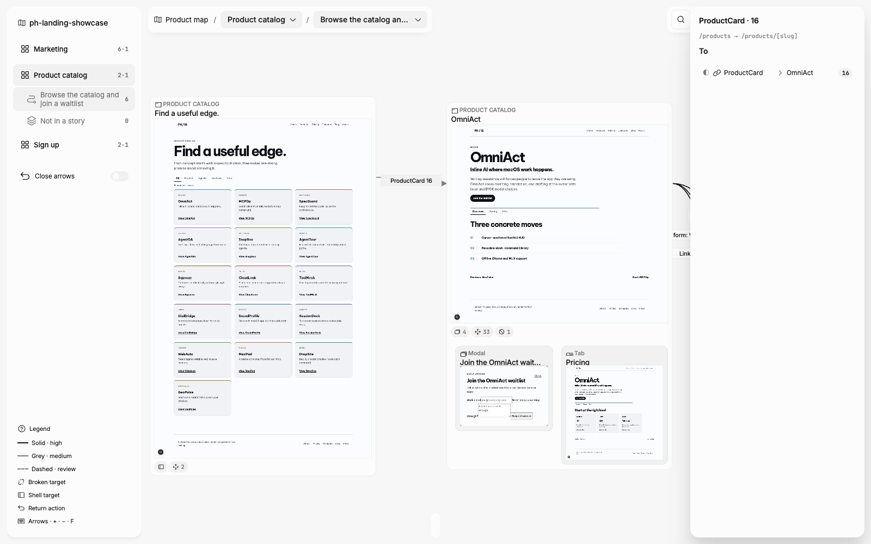Image resolution: width=871 pixels, height=544 pixels.
Task: Click the layout panel badge under Find a useful edge card
Action: [161, 467]
